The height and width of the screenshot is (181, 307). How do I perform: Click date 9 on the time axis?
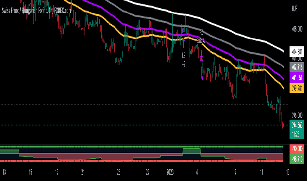[235, 172]
